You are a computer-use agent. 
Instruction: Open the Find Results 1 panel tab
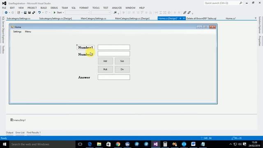34,132
